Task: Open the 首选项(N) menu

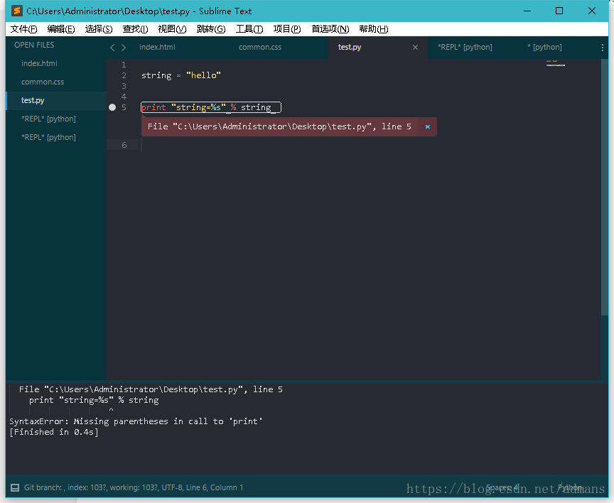Action: (330, 29)
